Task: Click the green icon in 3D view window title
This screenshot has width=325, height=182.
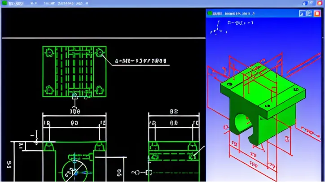Action: (210, 13)
